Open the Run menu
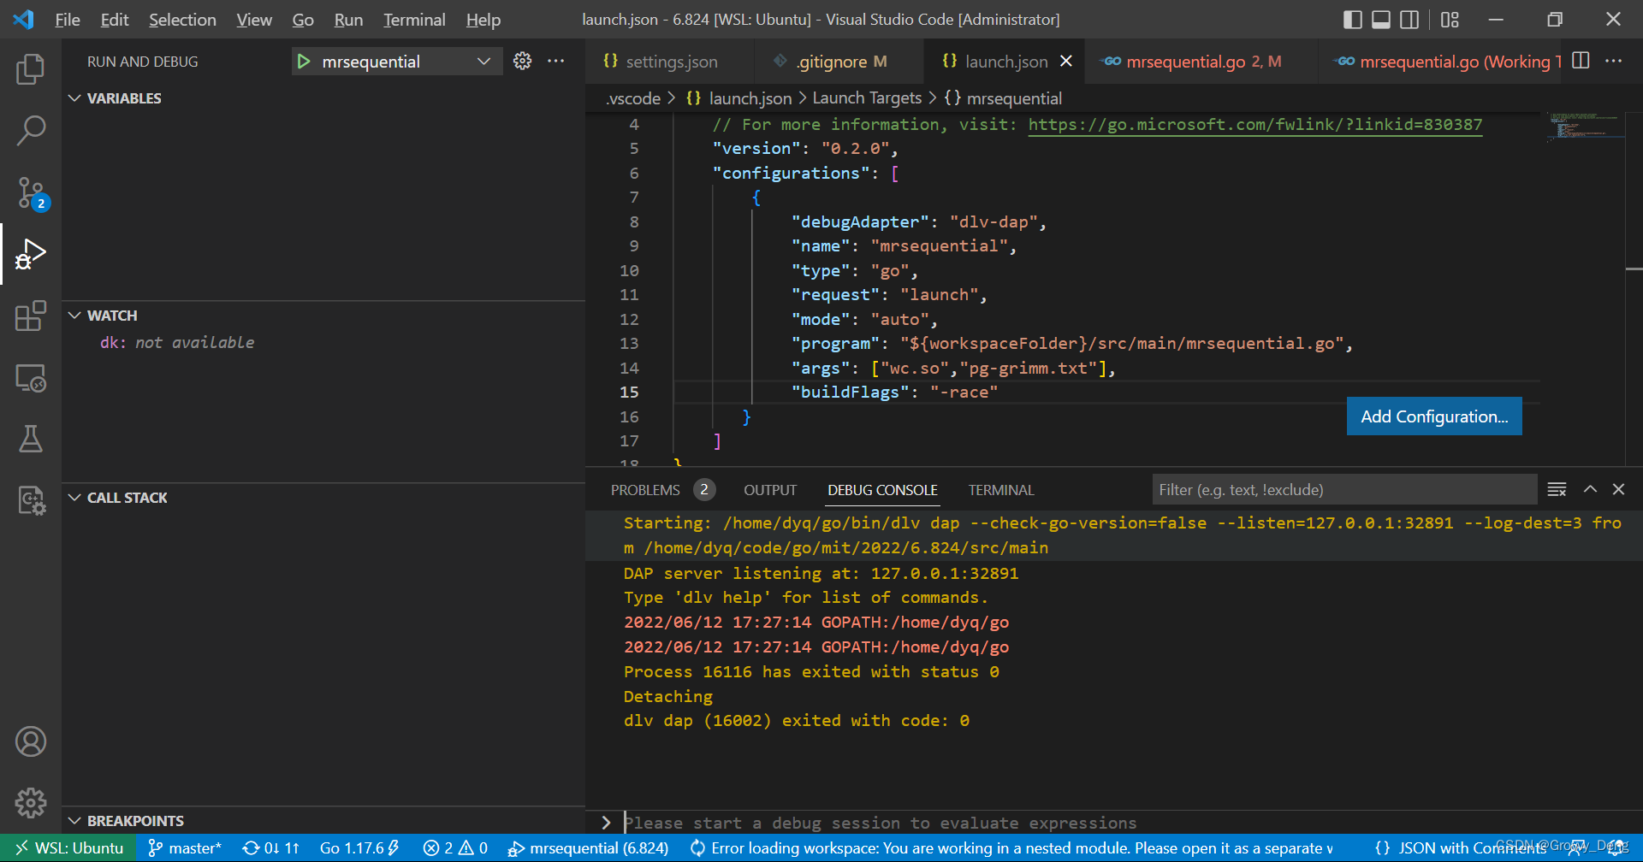The width and height of the screenshot is (1643, 862). point(347,19)
